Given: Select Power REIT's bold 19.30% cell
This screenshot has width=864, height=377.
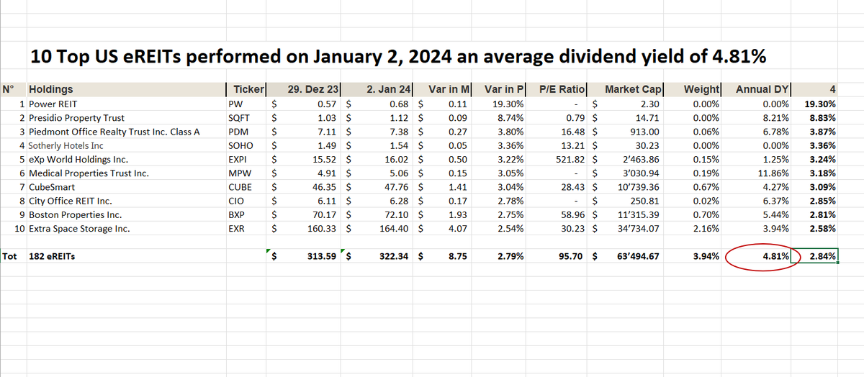Looking at the screenshot, I should (815, 104).
